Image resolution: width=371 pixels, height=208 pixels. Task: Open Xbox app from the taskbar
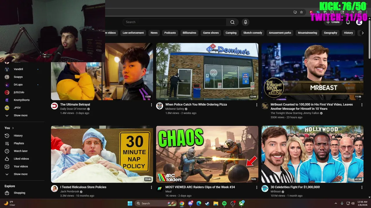[241, 203]
